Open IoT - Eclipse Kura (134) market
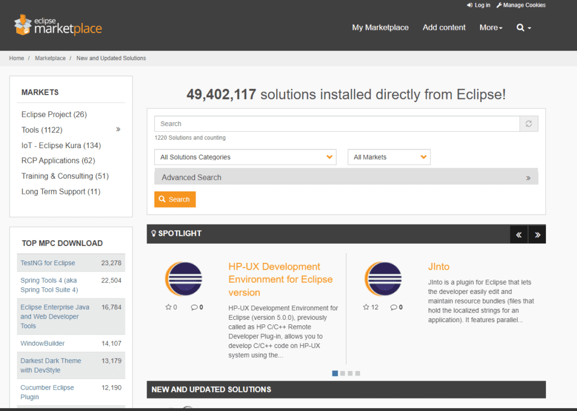 click(x=61, y=145)
